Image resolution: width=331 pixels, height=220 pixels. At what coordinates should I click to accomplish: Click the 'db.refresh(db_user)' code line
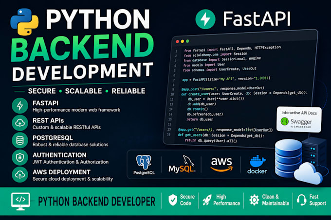[205, 114]
